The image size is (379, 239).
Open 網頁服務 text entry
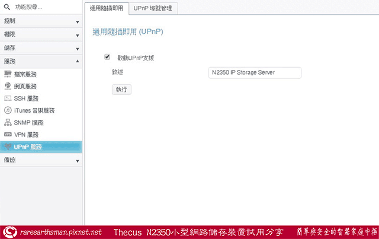(25, 87)
